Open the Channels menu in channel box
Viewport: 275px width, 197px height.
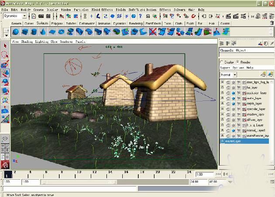(227, 50)
